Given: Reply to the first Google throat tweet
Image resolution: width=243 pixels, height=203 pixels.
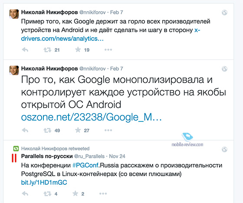Looking at the screenshot, I should pyautogui.click(x=25, y=50).
